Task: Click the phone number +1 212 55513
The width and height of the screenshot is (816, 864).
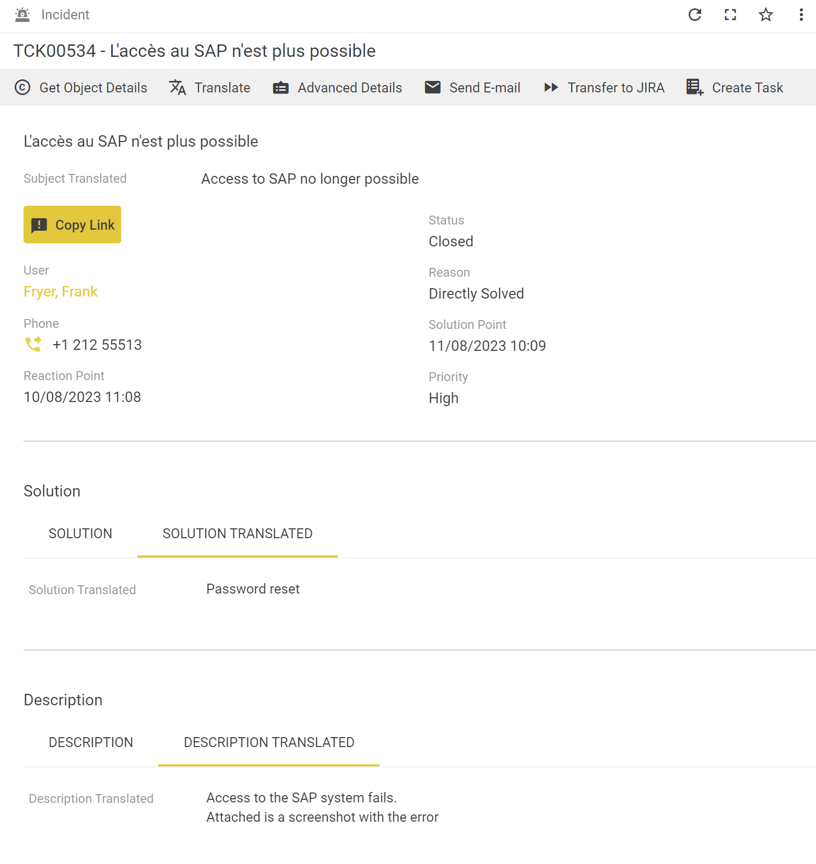Action: pos(97,345)
